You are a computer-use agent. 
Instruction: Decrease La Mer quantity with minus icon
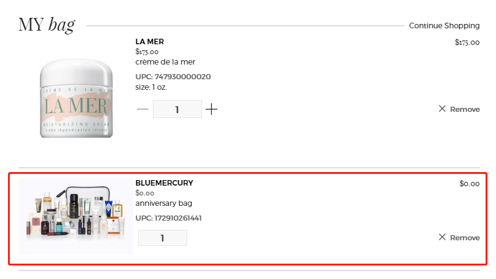point(142,109)
